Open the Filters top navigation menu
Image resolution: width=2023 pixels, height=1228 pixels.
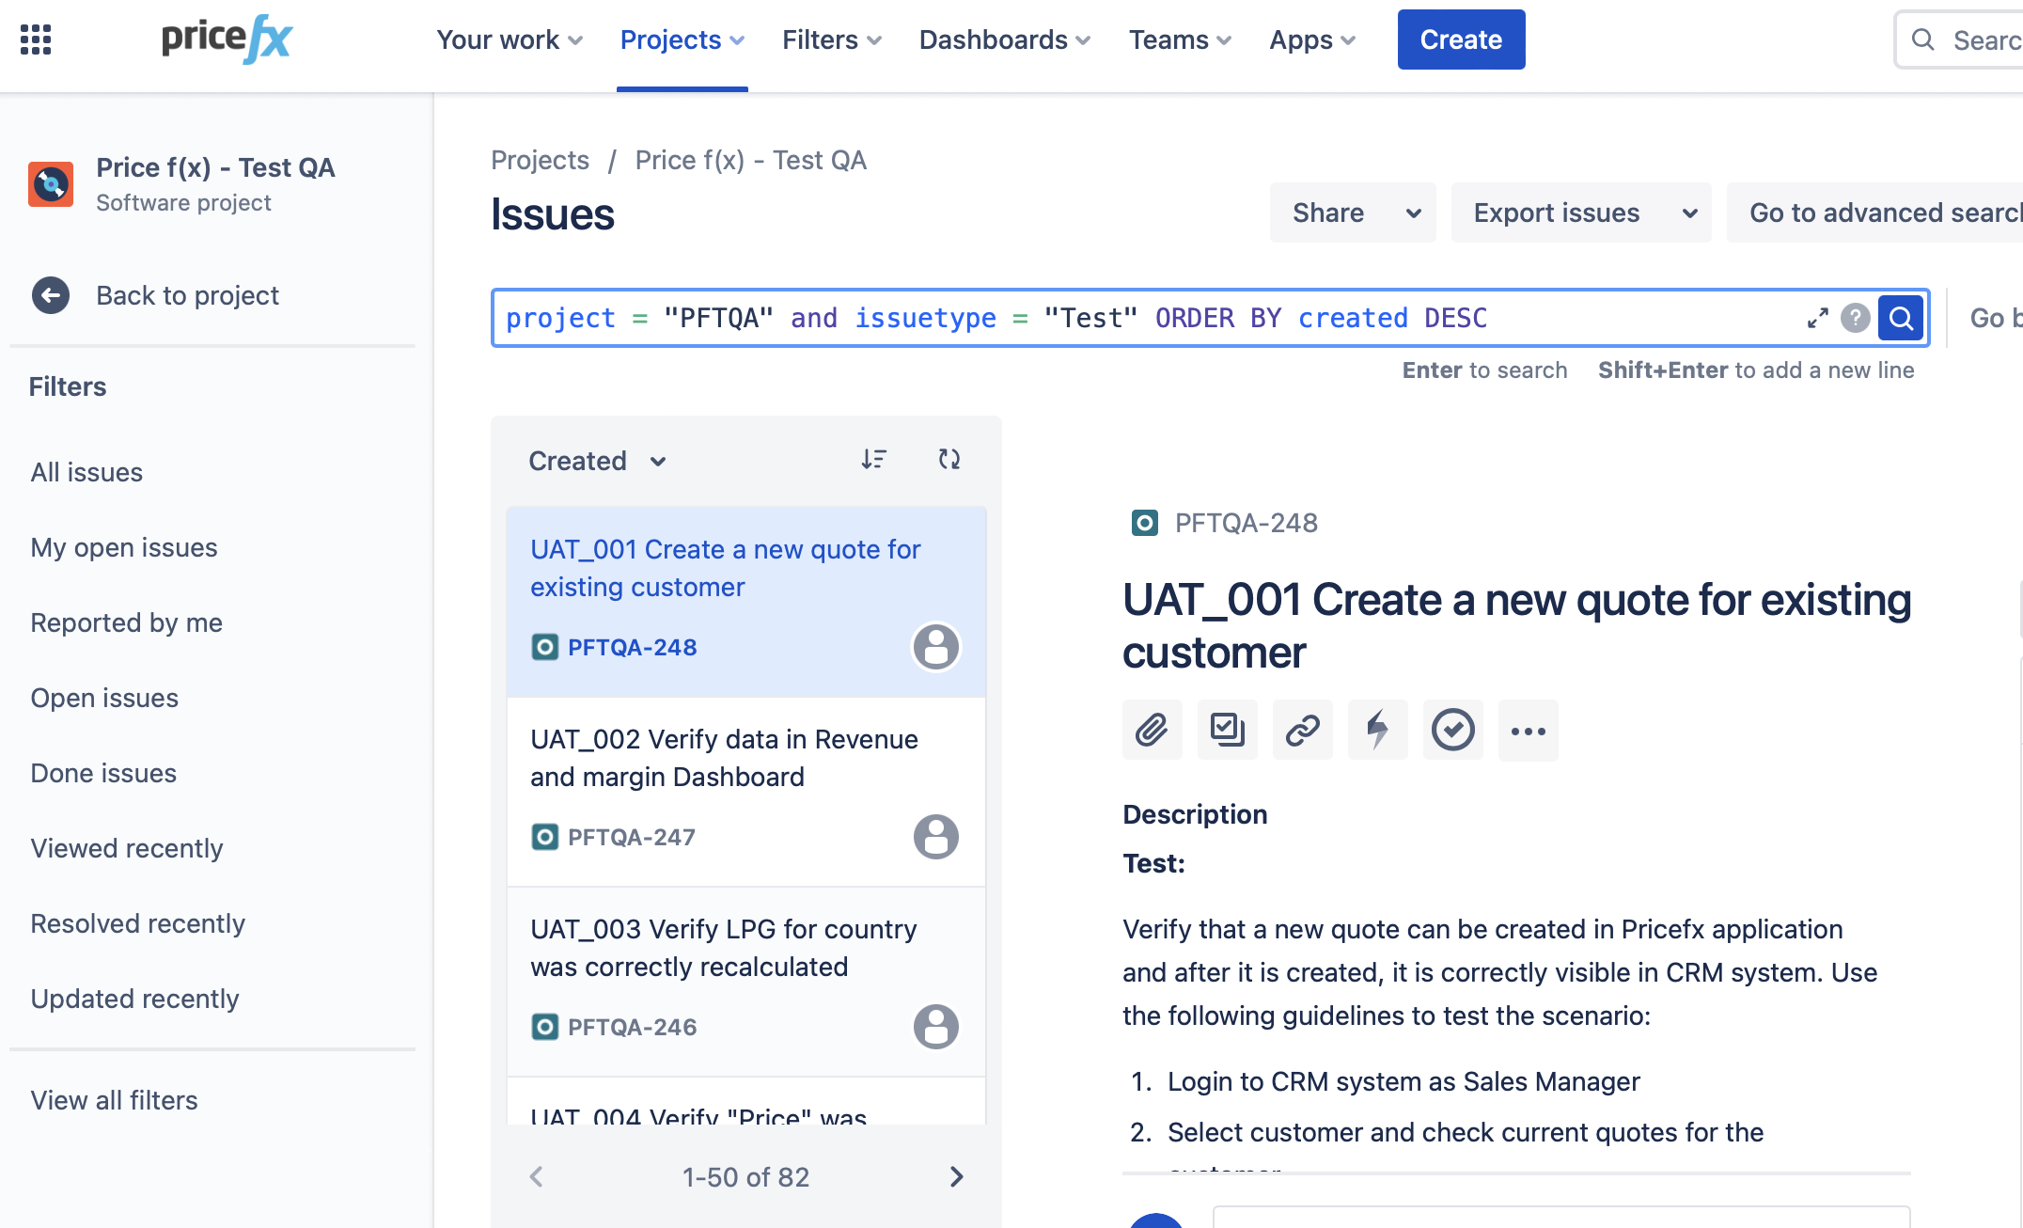[831, 39]
